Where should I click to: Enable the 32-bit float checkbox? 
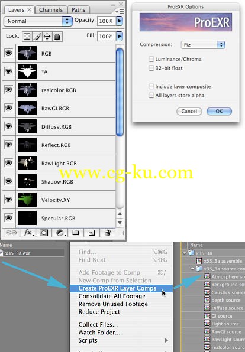point(151,68)
